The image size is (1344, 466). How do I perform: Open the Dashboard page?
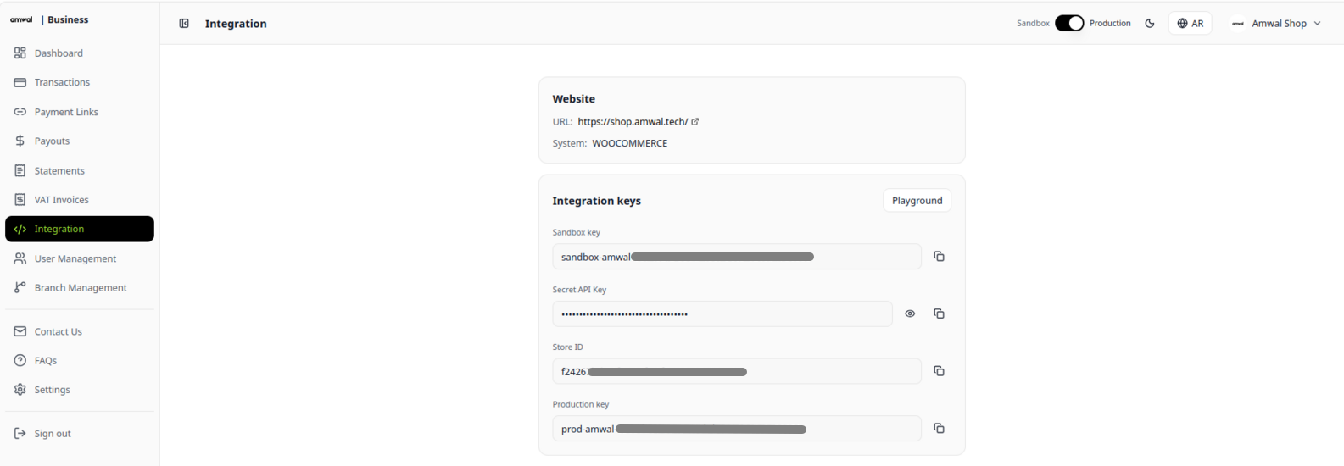coord(80,53)
